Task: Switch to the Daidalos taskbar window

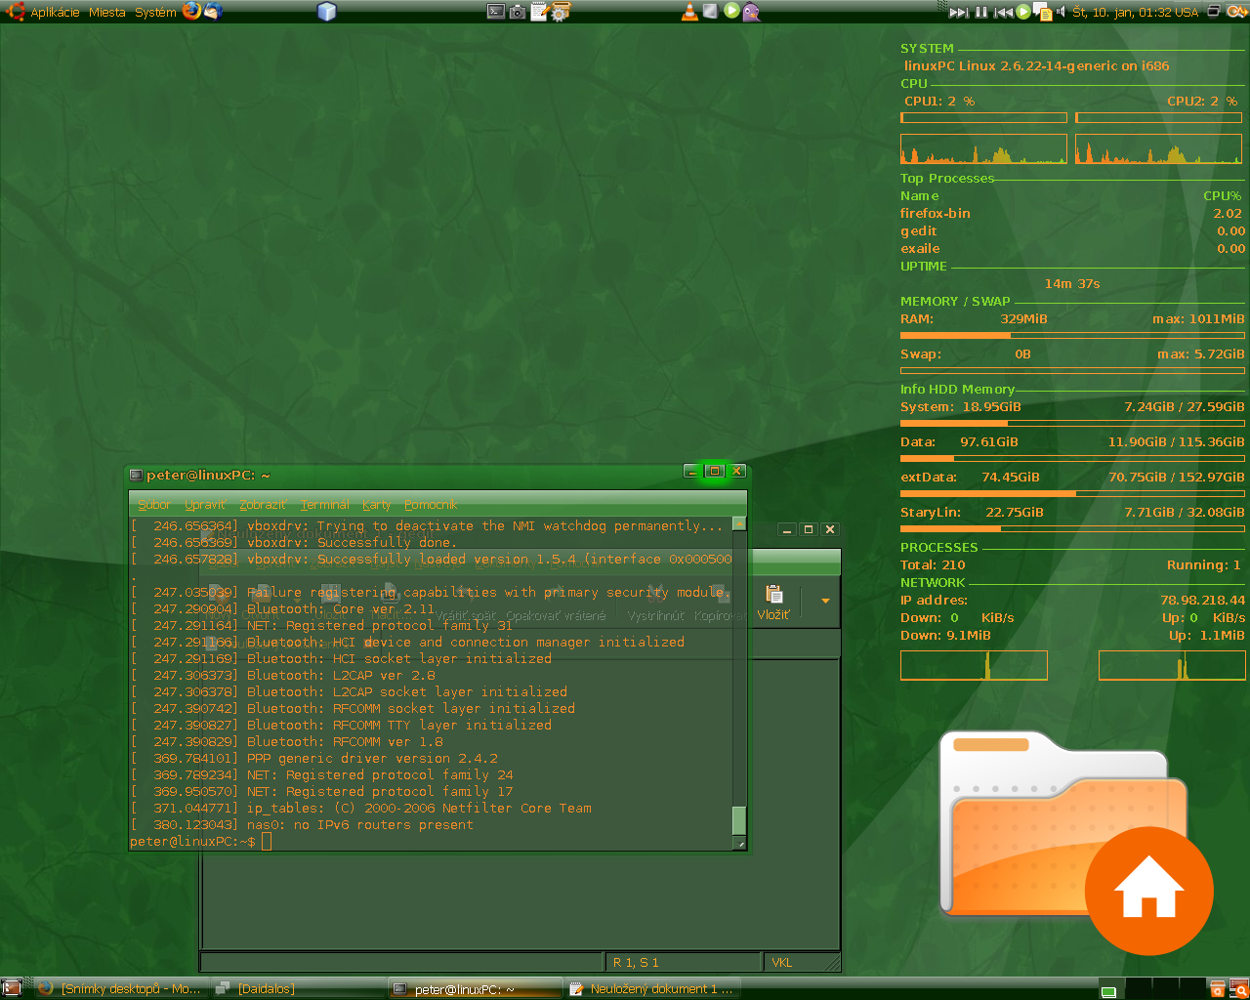Action: (x=298, y=989)
